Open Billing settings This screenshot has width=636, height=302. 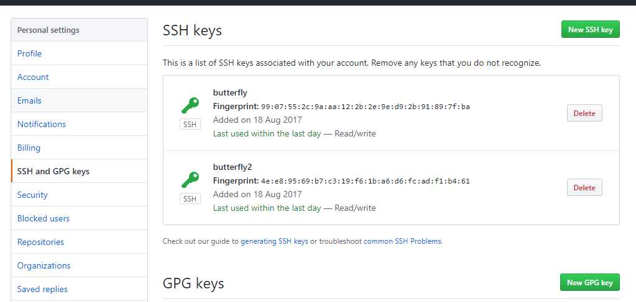(79, 148)
